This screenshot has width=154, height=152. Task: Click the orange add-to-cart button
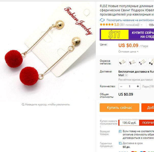(x=148, y=108)
